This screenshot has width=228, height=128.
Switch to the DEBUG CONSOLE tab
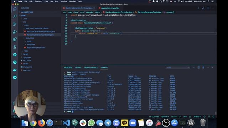click(91, 68)
